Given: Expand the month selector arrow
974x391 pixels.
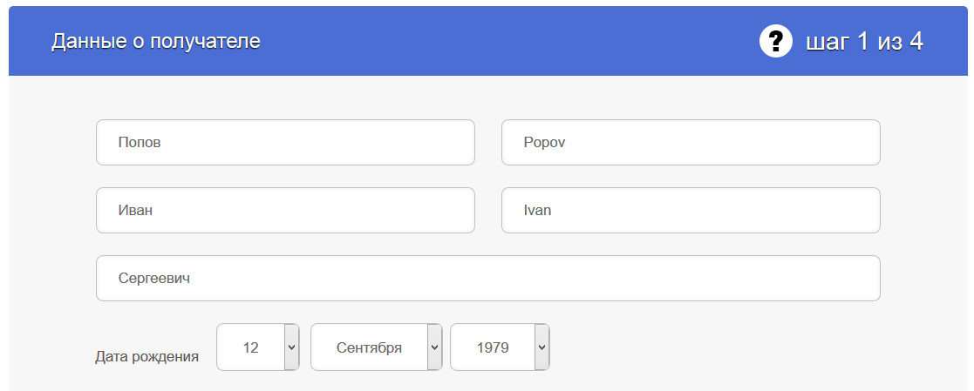Looking at the screenshot, I should pos(435,347).
